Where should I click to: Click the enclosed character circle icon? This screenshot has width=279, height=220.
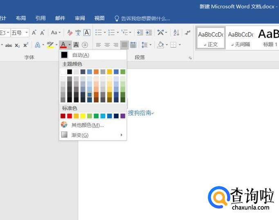[85, 45]
